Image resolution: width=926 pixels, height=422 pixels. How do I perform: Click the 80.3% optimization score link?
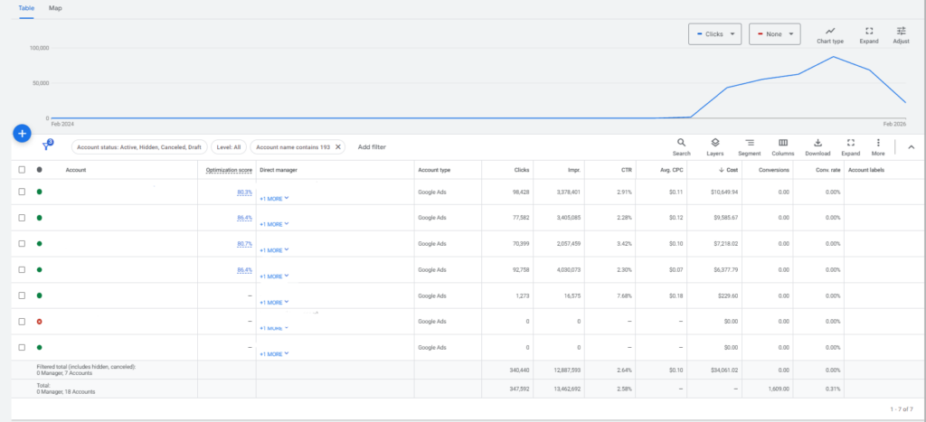pos(244,192)
